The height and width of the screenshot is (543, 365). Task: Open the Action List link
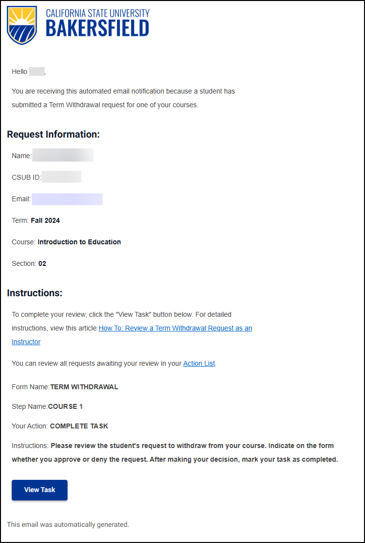pos(199,363)
